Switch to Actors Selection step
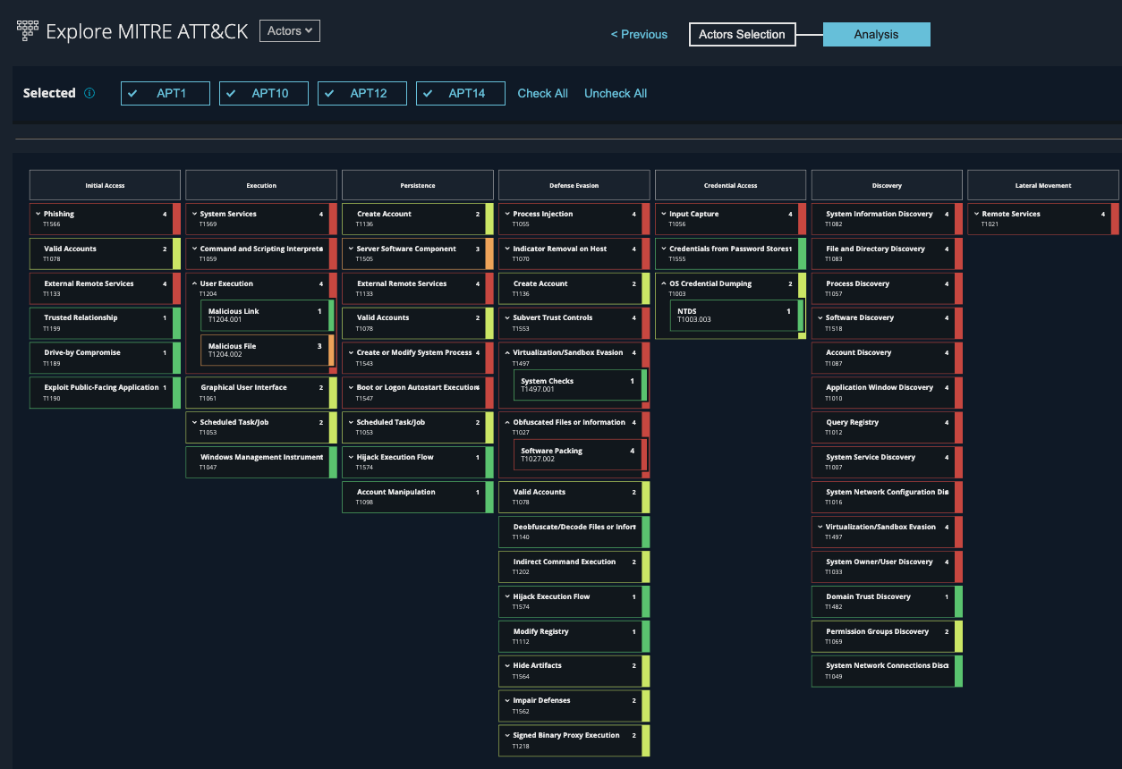 (x=742, y=35)
